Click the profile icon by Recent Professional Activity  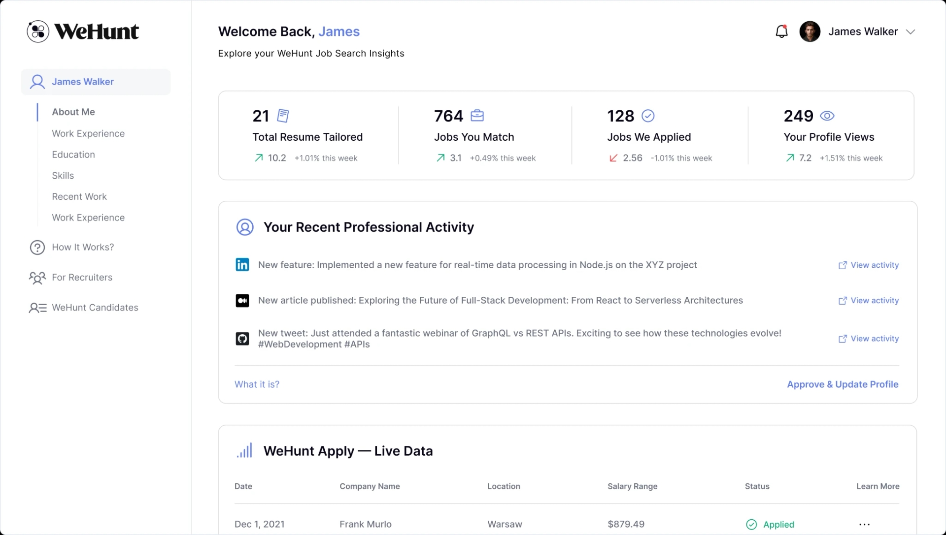point(245,227)
